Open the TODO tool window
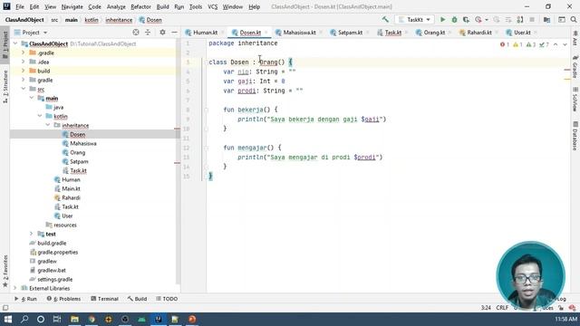The image size is (580, 326). pos(167,299)
